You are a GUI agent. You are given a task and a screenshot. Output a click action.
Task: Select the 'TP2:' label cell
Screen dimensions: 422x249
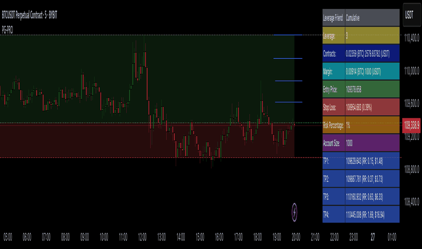(x=334, y=179)
